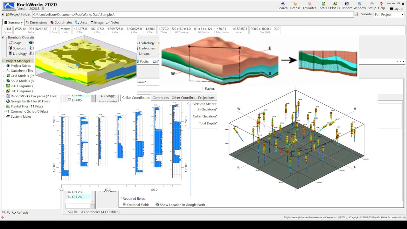Expand Solid Models tree node
Screen dimensions: 407x229
[x=4, y=81]
